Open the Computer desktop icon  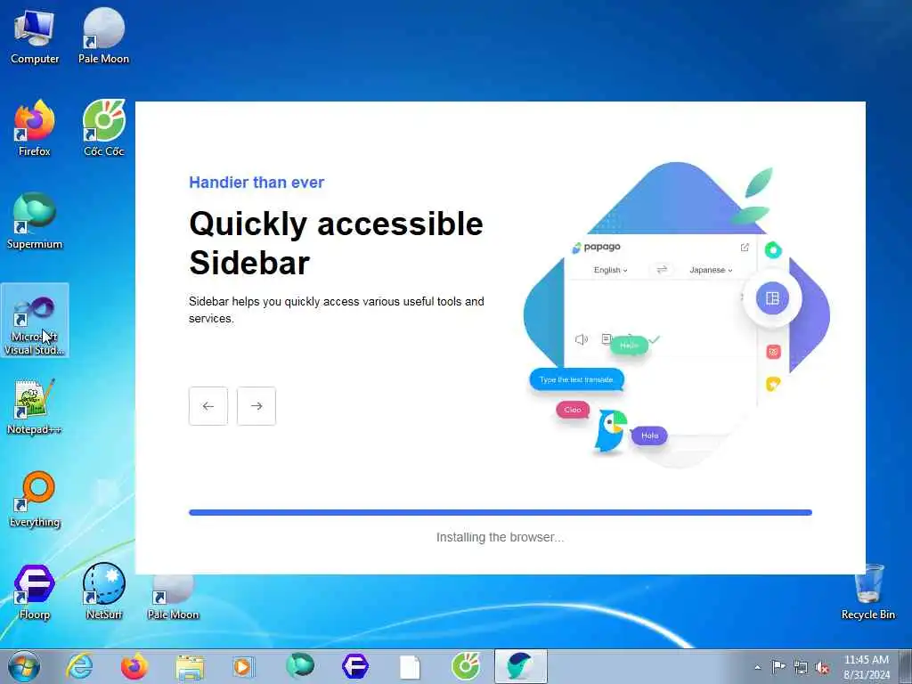(35, 36)
